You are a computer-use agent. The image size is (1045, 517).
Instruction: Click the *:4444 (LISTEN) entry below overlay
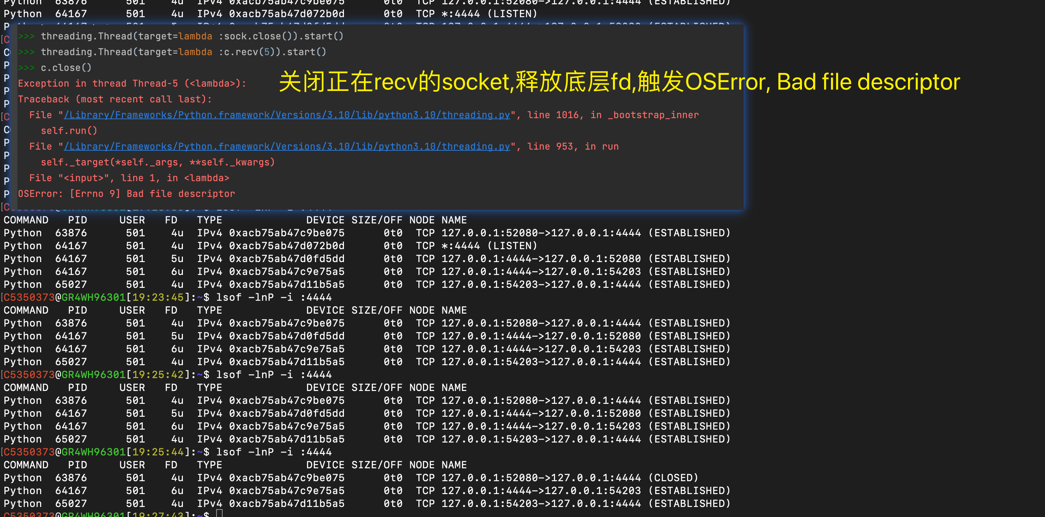489,246
